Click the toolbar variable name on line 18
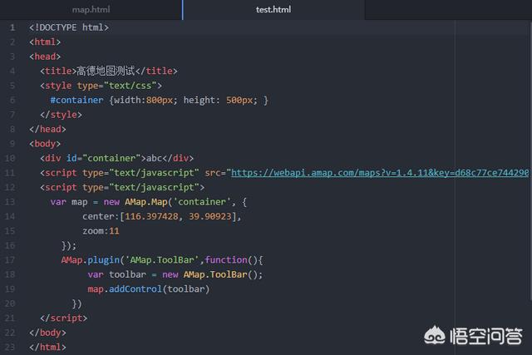The width and height of the screenshot is (532, 355). click(x=127, y=274)
